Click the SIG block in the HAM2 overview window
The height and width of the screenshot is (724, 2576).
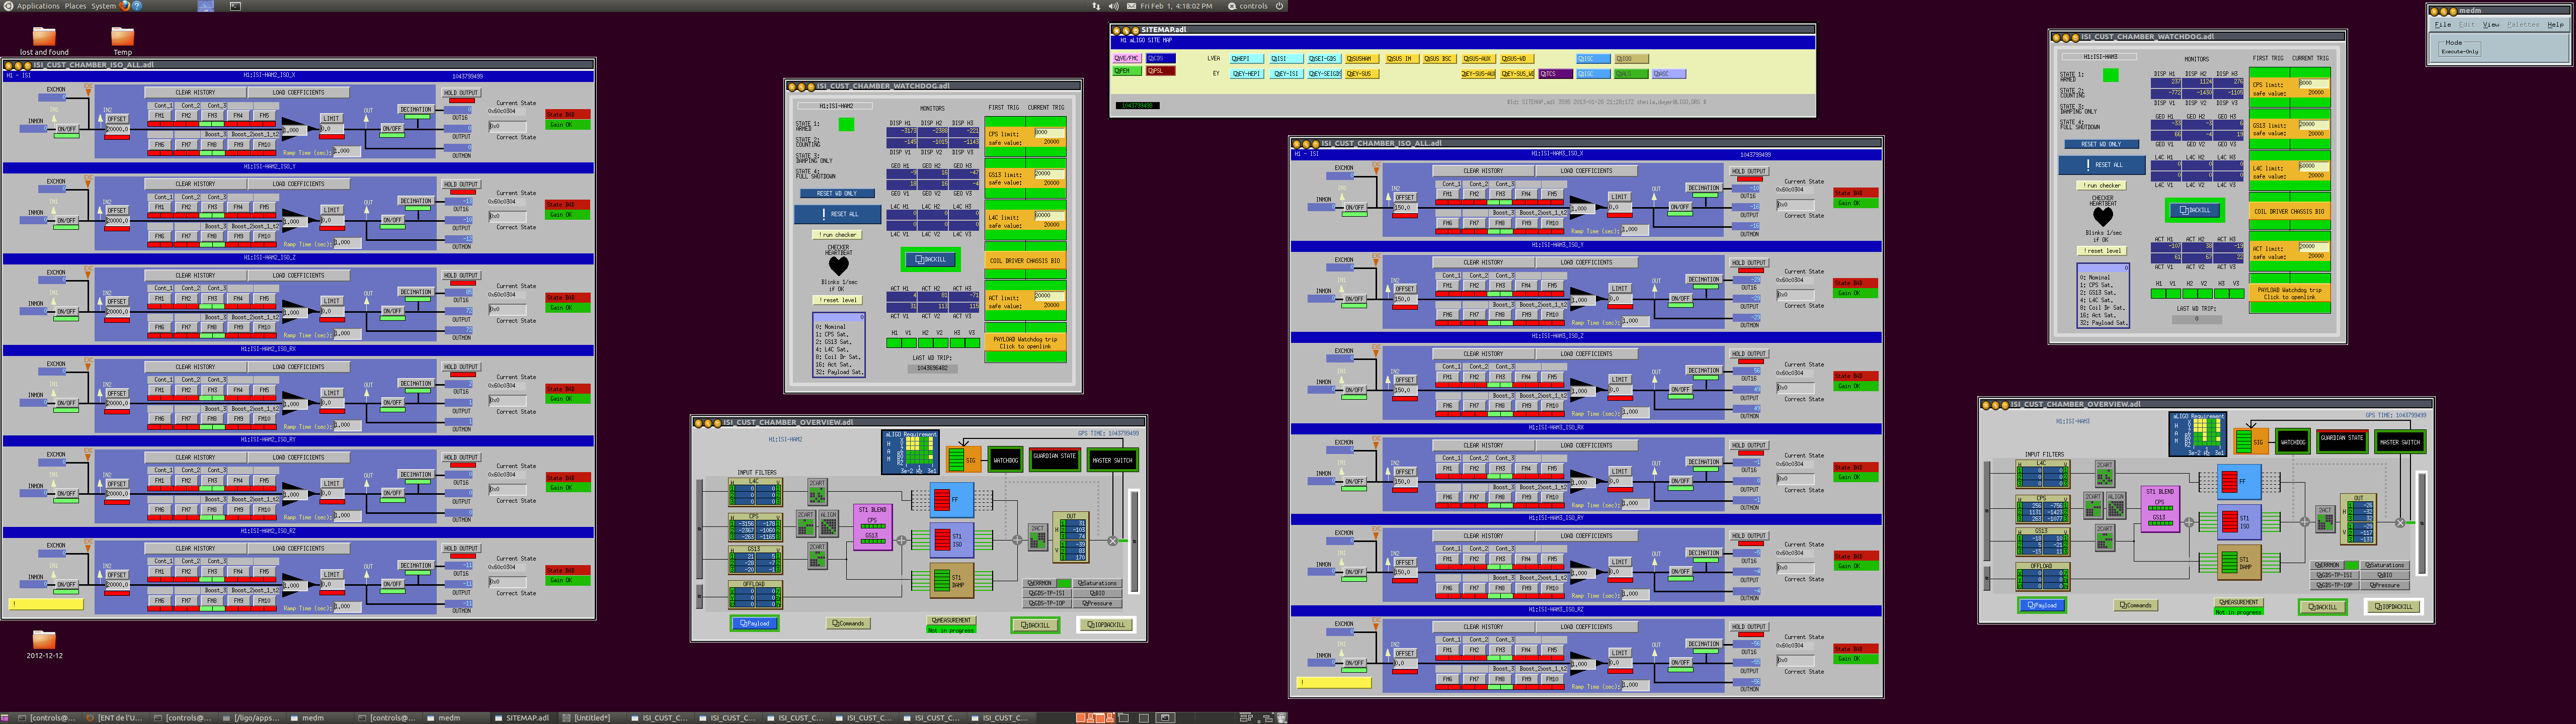[964, 460]
